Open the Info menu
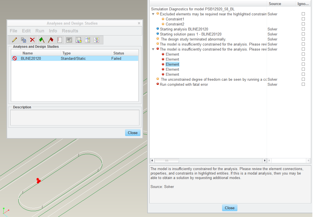The width and height of the screenshot is (321, 217). (53, 31)
